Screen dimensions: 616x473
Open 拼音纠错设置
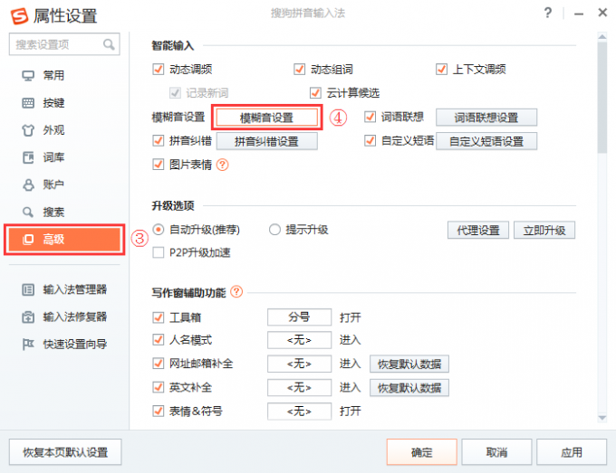(x=266, y=141)
